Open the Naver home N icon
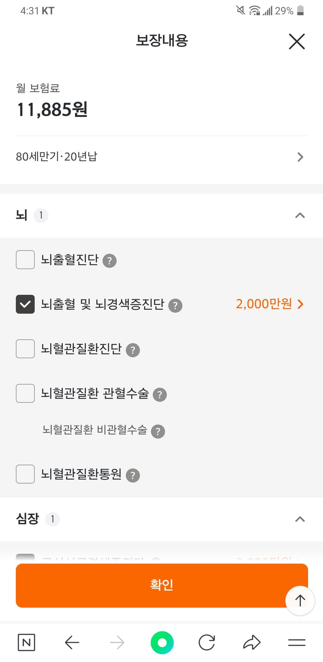 [x=26, y=642]
